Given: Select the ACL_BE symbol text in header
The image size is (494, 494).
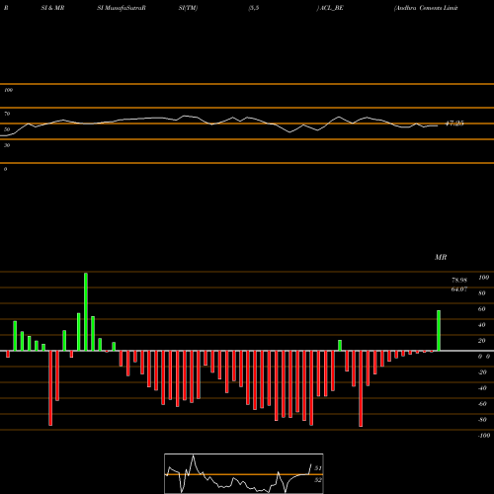Looking at the screenshot, I should click(330, 8).
